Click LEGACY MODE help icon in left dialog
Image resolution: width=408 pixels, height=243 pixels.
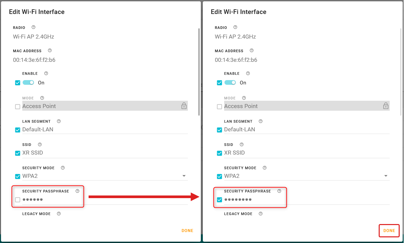click(59, 213)
